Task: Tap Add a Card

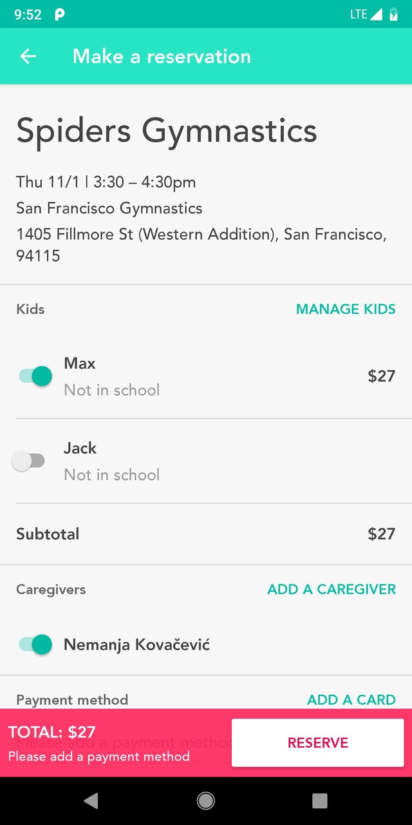Action: tap(351, 699)
